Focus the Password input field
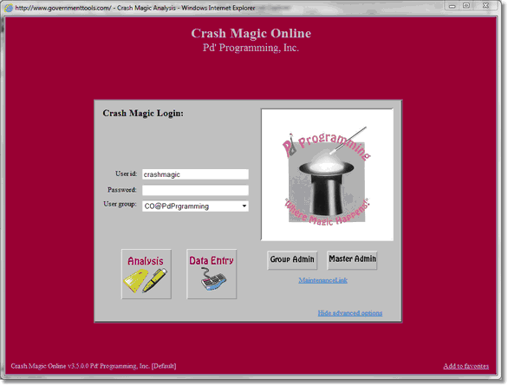 (195, 190)
